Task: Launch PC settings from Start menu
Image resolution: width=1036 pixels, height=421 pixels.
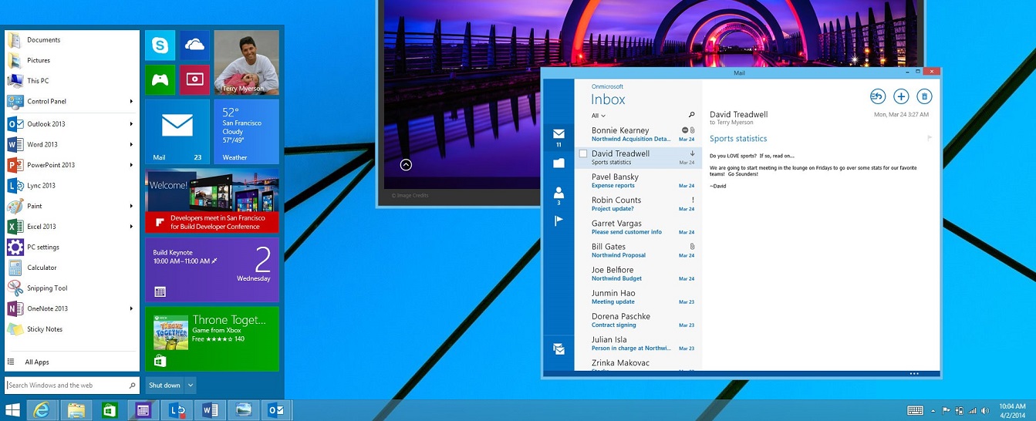Action: point(72,247)
